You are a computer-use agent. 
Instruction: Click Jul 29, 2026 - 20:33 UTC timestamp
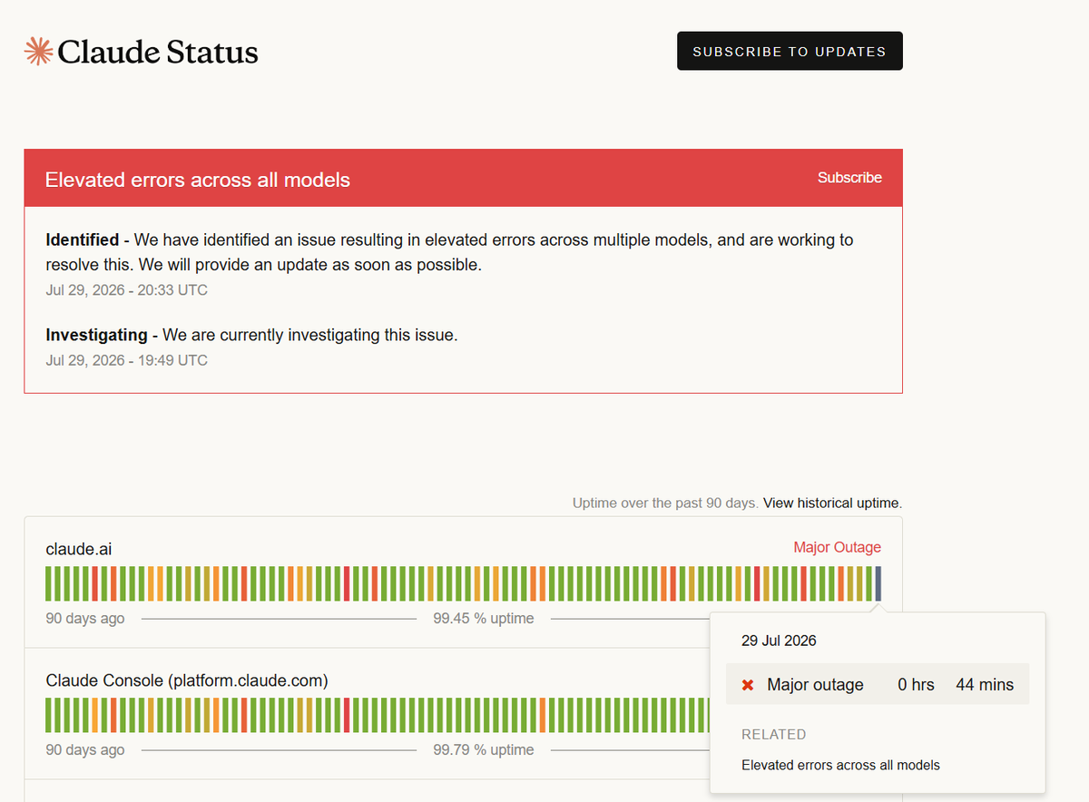pos(127,290)
